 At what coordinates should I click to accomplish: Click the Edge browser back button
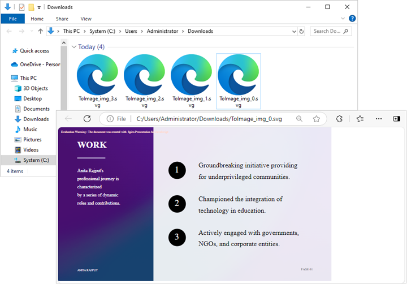68,119
